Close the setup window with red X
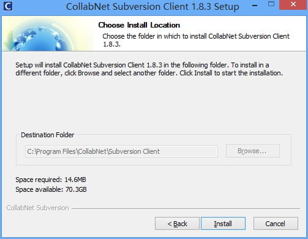This screenshot has height=239, width=308. tap(293, 4)
